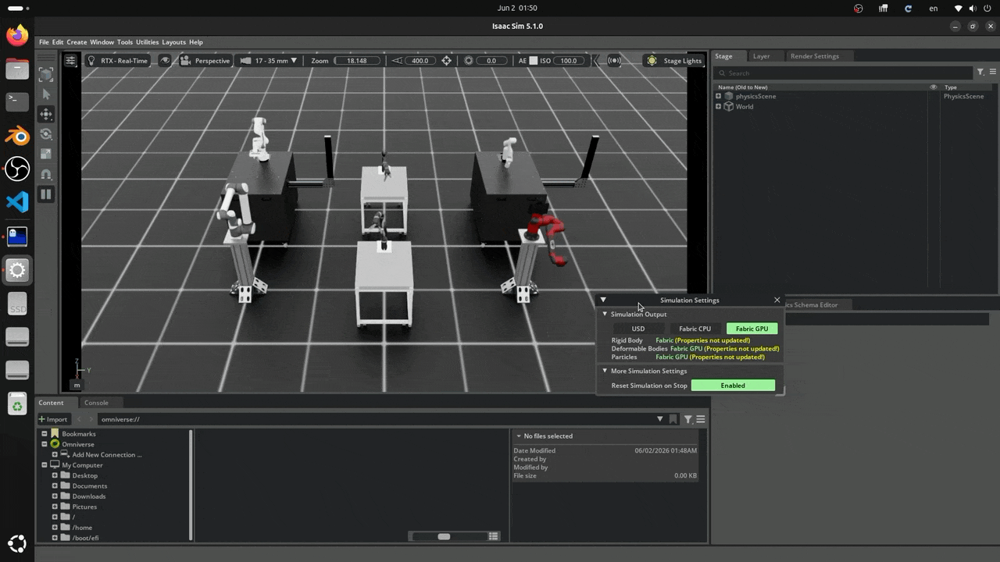
Task: Click the Zoom value field 18.148
Action: tap(357, 60)
